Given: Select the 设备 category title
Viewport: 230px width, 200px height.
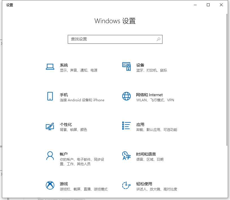Looking at the screenshot, I should [x=140, y=65].
